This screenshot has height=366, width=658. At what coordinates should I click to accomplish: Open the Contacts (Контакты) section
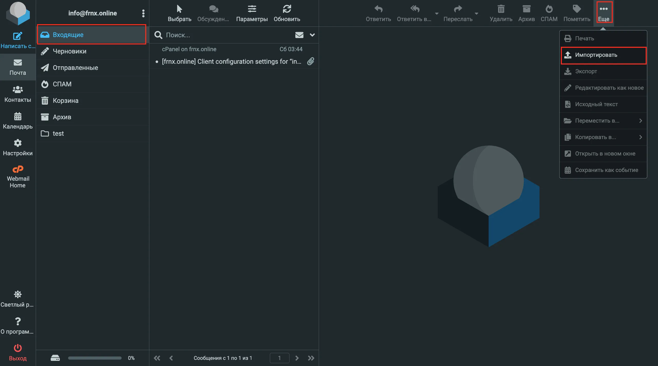[x=18, y=94]
